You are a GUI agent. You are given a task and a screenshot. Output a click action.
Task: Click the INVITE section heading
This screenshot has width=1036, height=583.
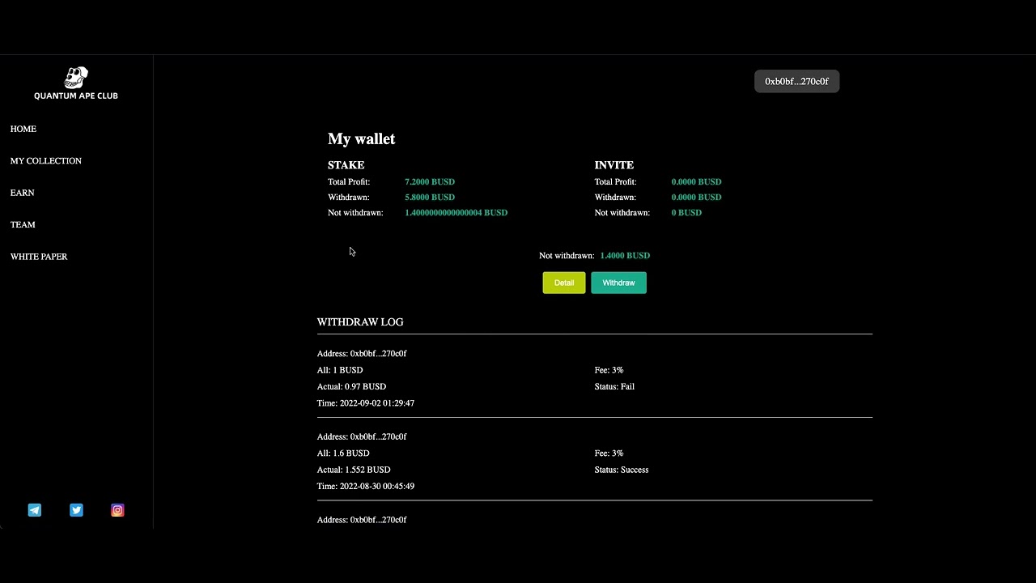614,165
